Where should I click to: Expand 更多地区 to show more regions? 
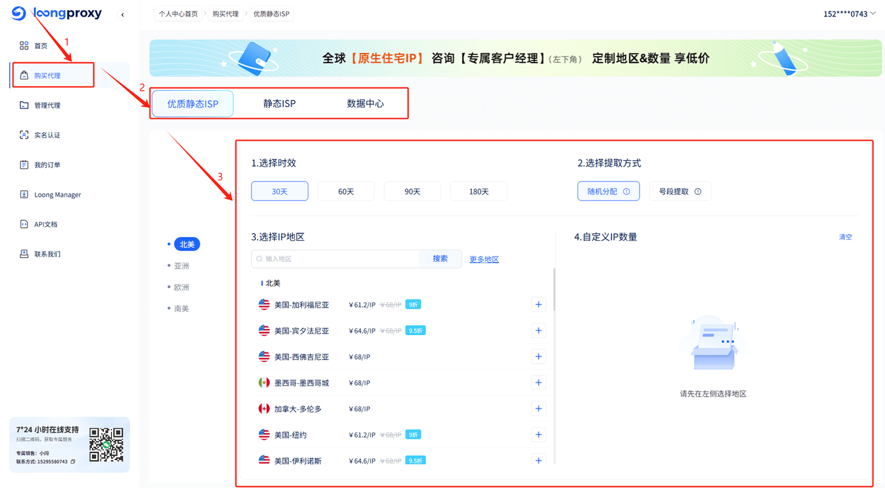[484, 259]
